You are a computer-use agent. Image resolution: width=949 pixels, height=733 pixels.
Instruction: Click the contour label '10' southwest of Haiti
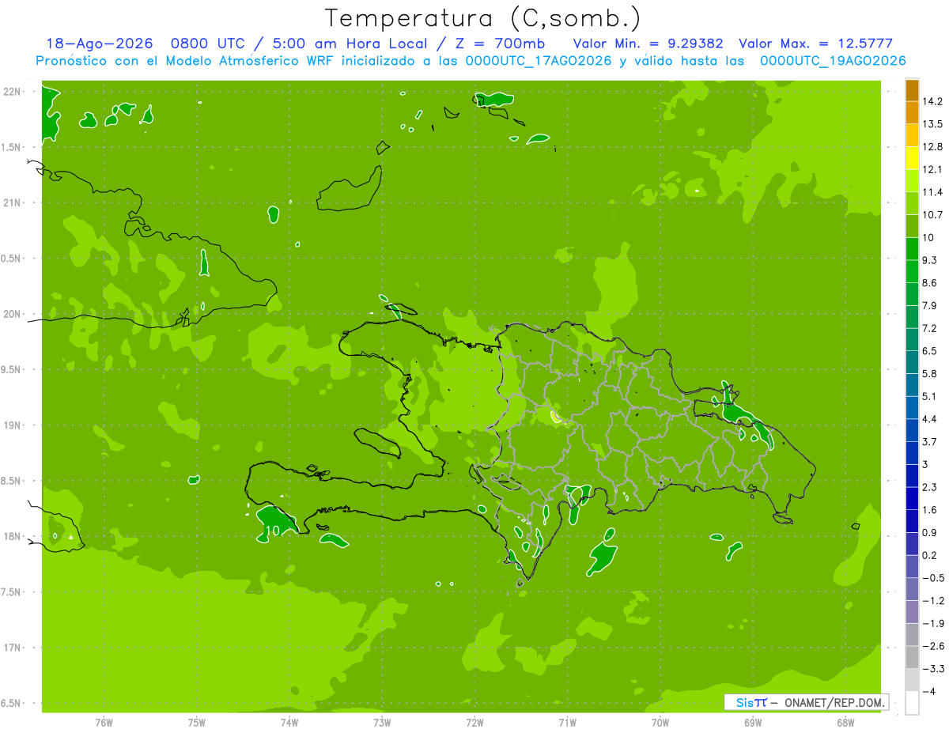tap(273, 530)
